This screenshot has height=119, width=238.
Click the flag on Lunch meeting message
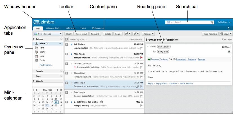141,48
